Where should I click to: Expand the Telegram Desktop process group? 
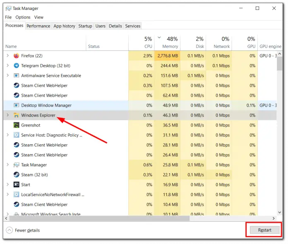pos(7,65)
